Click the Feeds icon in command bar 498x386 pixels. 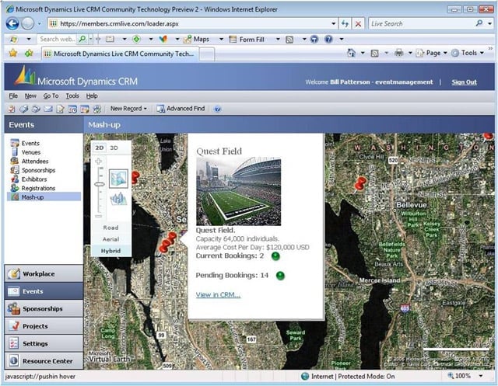[x=375, y=54]
